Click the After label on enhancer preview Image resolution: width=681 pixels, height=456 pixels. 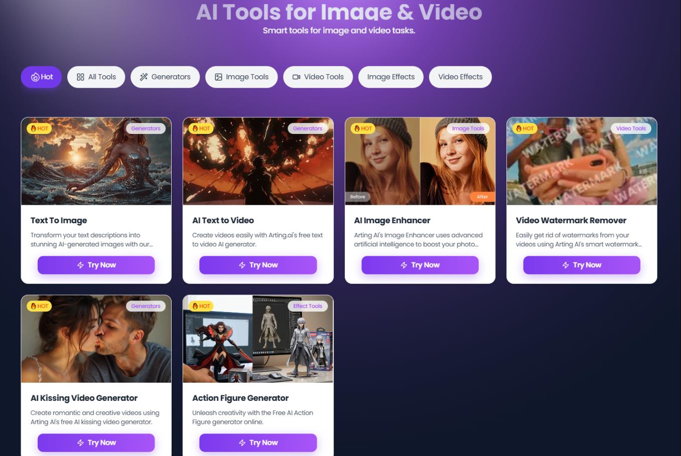482,197
